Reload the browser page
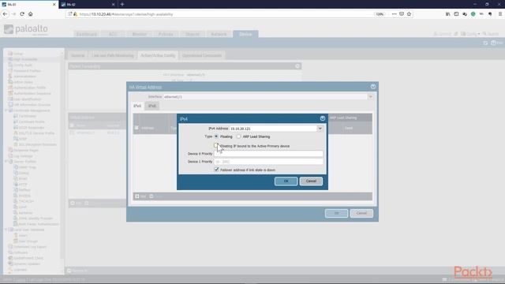This screenshot has width=505, height=284. tap(22, 14)
